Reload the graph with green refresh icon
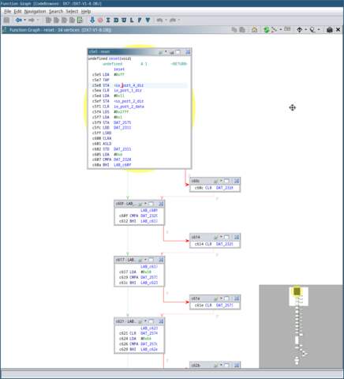 [x=267, y=30]
